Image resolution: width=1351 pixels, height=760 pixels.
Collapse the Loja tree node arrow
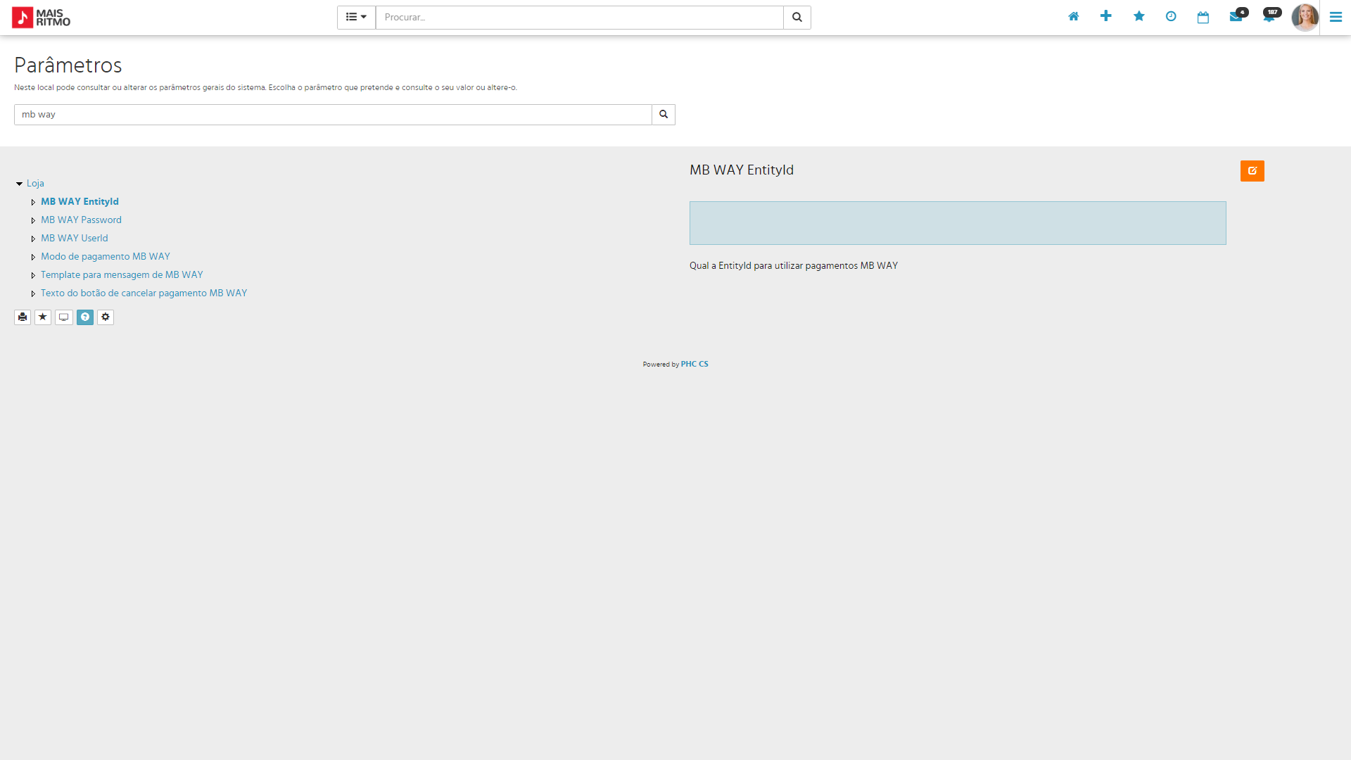19,184
